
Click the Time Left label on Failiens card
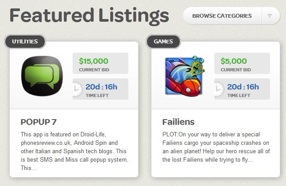pyautogui.click(x=232, y=94)
